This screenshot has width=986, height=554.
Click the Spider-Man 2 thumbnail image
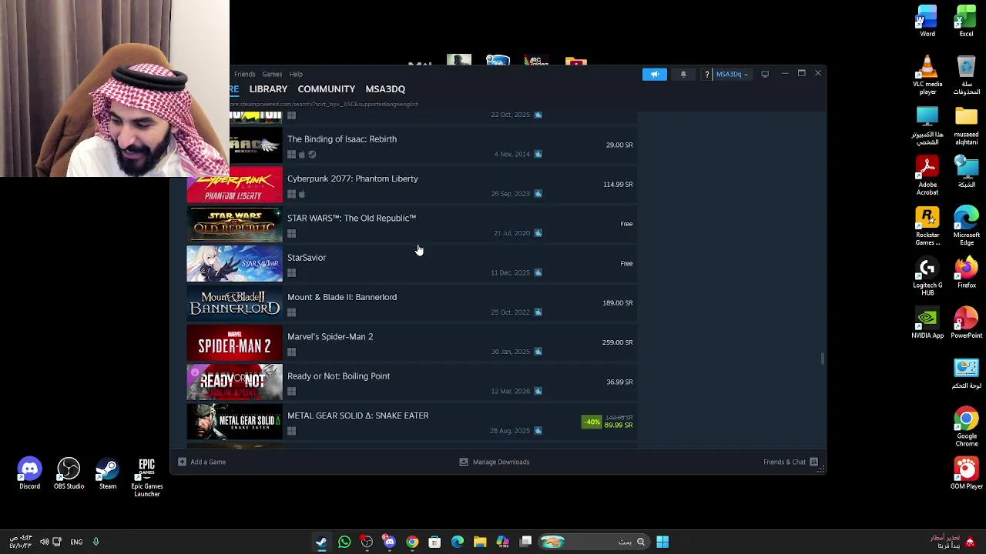pyautogui.click(x=234, y=342)
